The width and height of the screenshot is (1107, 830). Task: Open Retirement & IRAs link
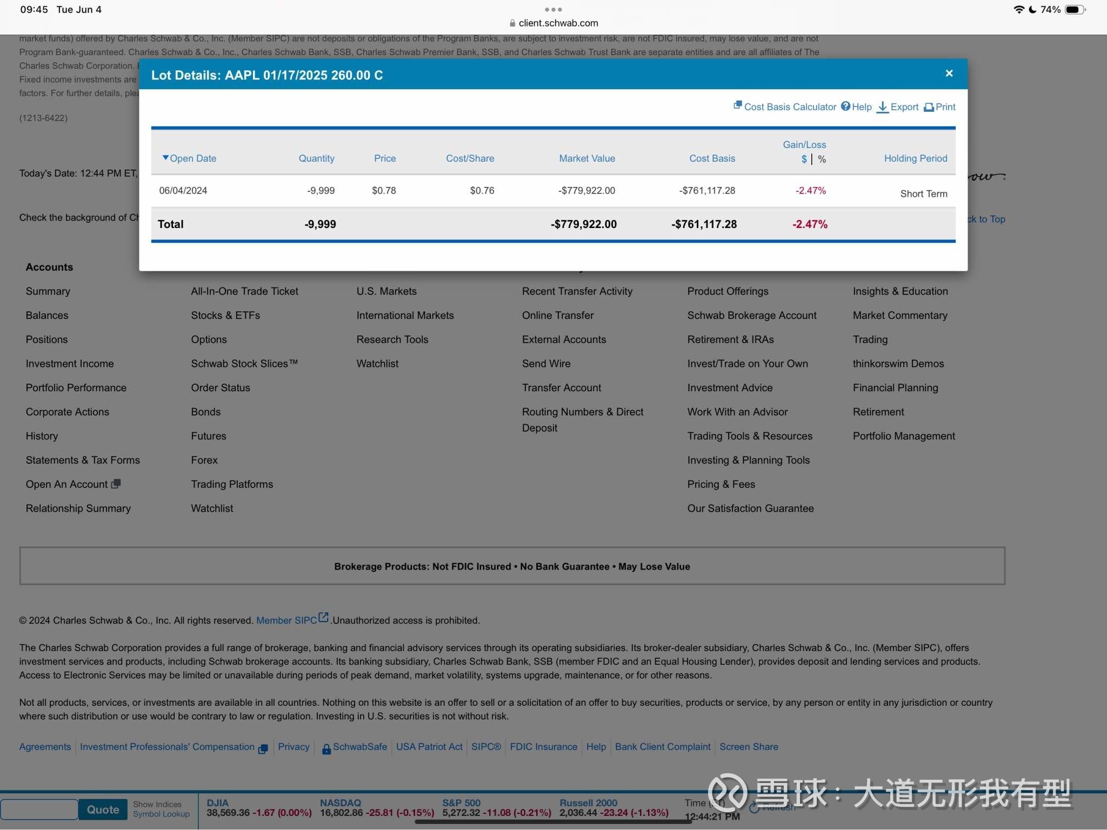(730, 339)
